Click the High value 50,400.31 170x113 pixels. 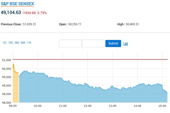tap(132, 24)
